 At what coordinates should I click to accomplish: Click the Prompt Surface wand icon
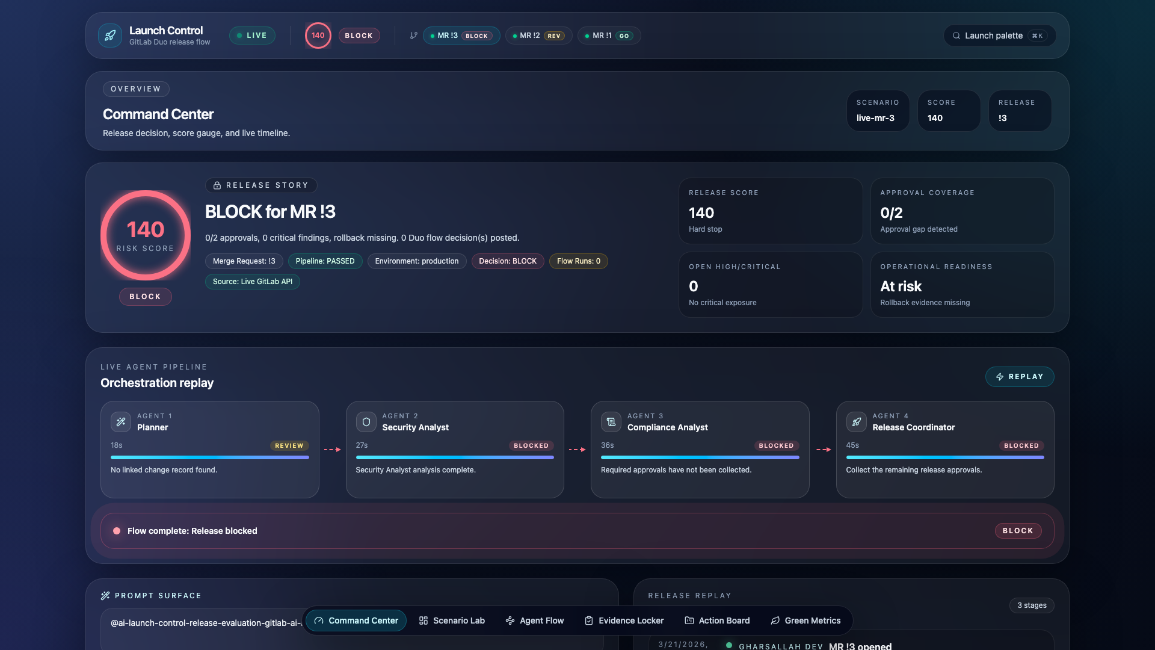pos(105,596)
